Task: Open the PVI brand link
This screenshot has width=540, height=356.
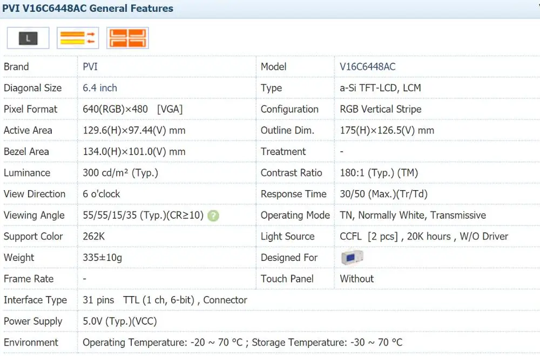Action: pyautogui.click(x=90, y=66)
